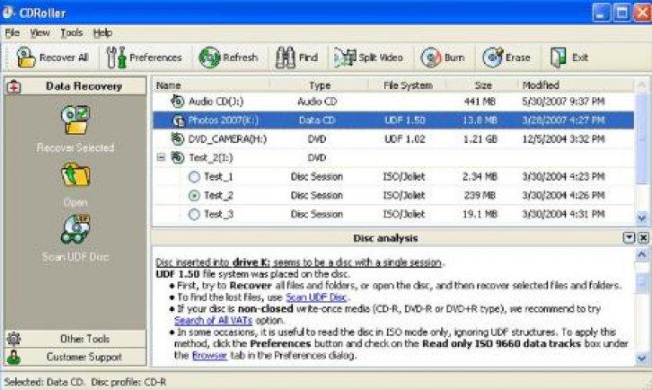The width and height of the screenshot is (652, 390).
Task: Click the disc list scrollbar down arrow
Action: (641, 217)
